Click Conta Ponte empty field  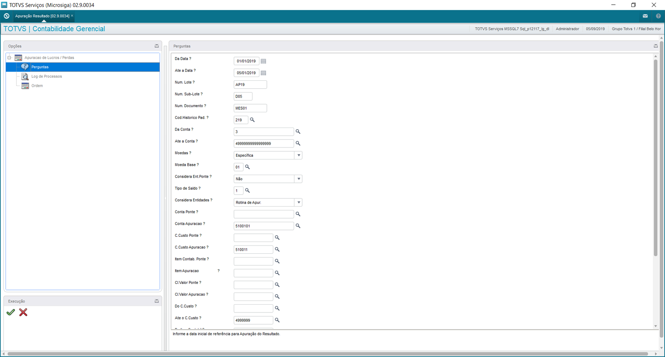click(264, 214)
